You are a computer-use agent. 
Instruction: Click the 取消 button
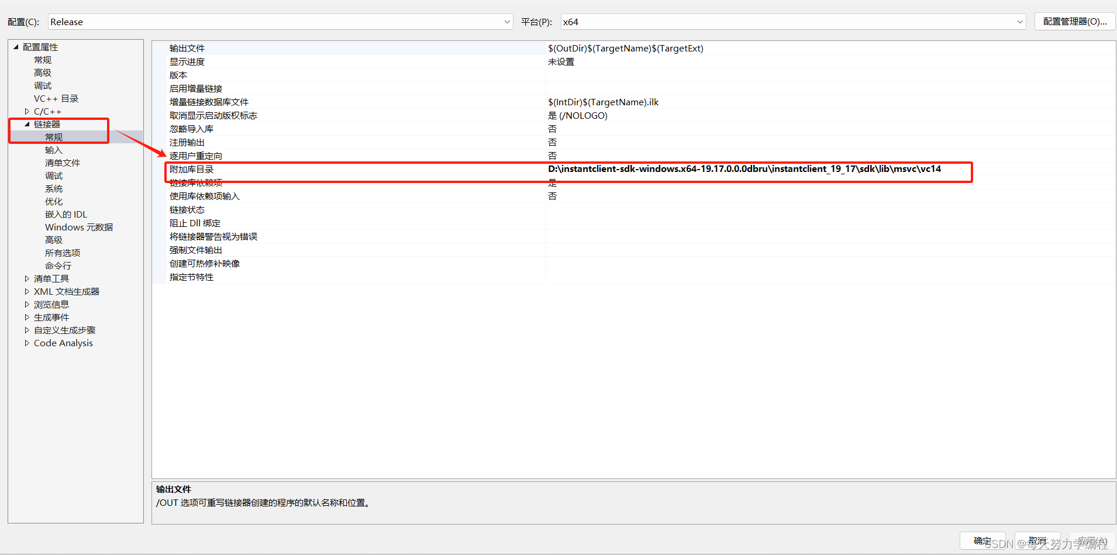[x=1036, y=540]
